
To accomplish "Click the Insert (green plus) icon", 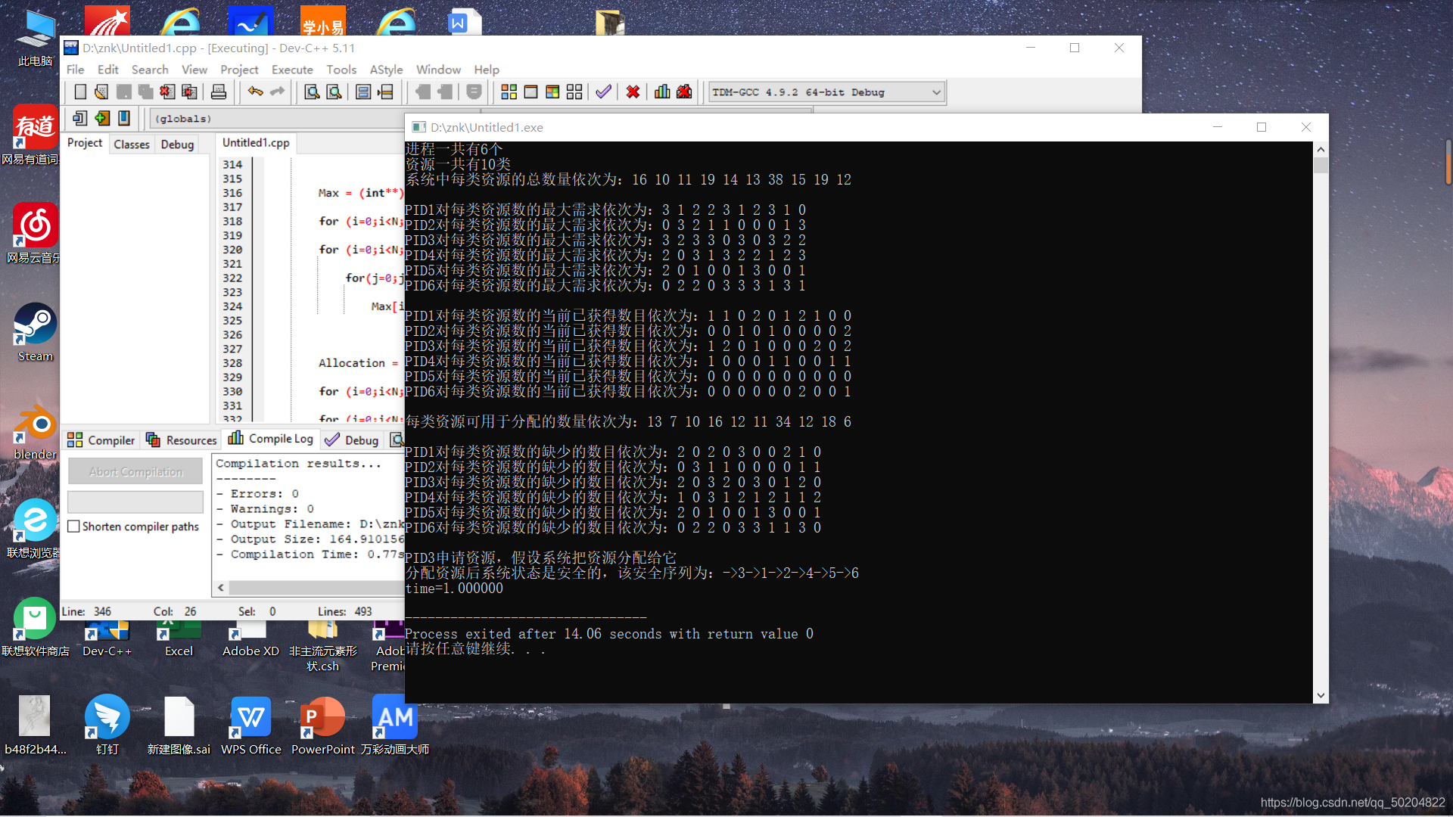I will tap(102, 118).
